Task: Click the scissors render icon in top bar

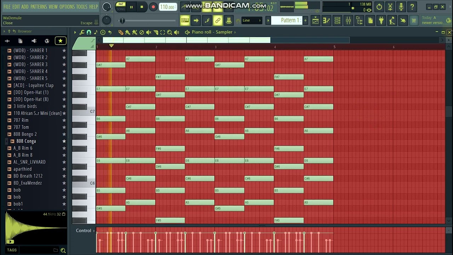Action: pyautogui.click(x=390, y=6)
